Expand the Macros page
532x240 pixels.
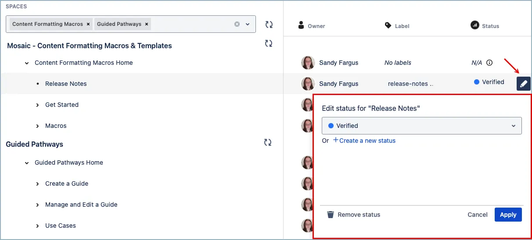(x=38, y=126)
